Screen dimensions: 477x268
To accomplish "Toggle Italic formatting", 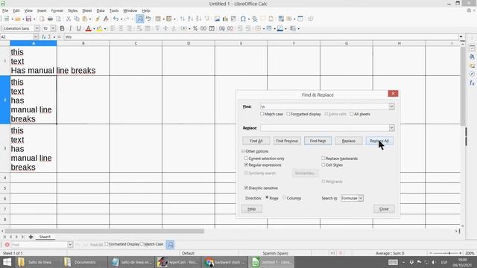I will pyautogui.click(x=70, y=28).
